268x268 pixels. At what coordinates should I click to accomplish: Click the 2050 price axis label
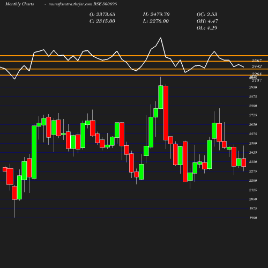pyautogui.click(x=253, y=199)
